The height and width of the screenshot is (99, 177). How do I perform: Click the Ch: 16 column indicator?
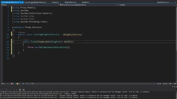point(165,84)
